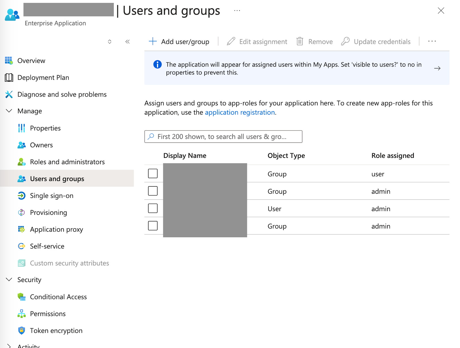
Task: Click the Conditional Access icon
Action: (22, 297)
